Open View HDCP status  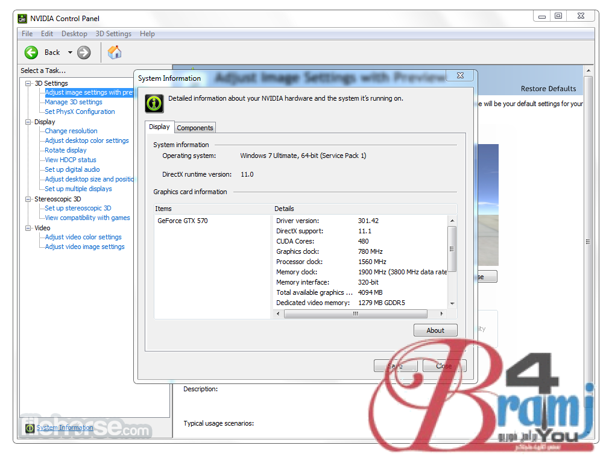tap(71, 160)
